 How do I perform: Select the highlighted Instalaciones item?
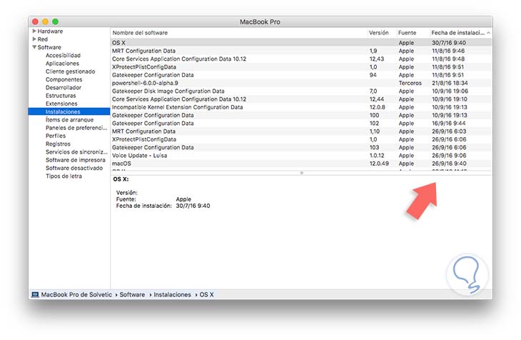pyautogui.click(x=69, y=111)
